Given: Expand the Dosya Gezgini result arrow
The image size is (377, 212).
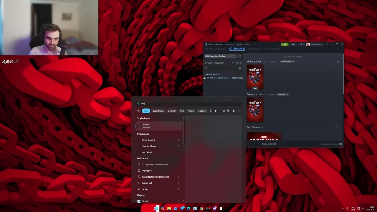Looking at the screenshot, I should click(x=179, y=140).
